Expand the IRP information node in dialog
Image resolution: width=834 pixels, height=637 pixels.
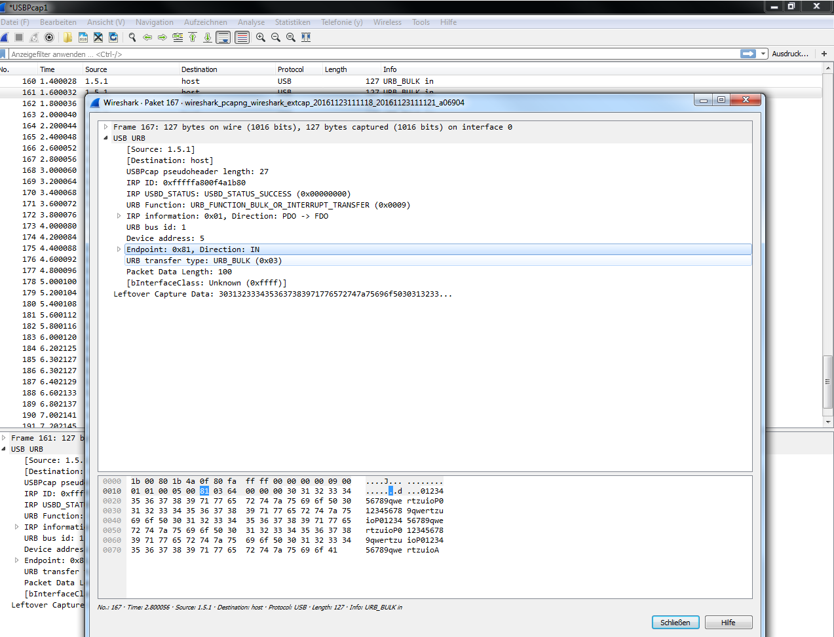119,216
